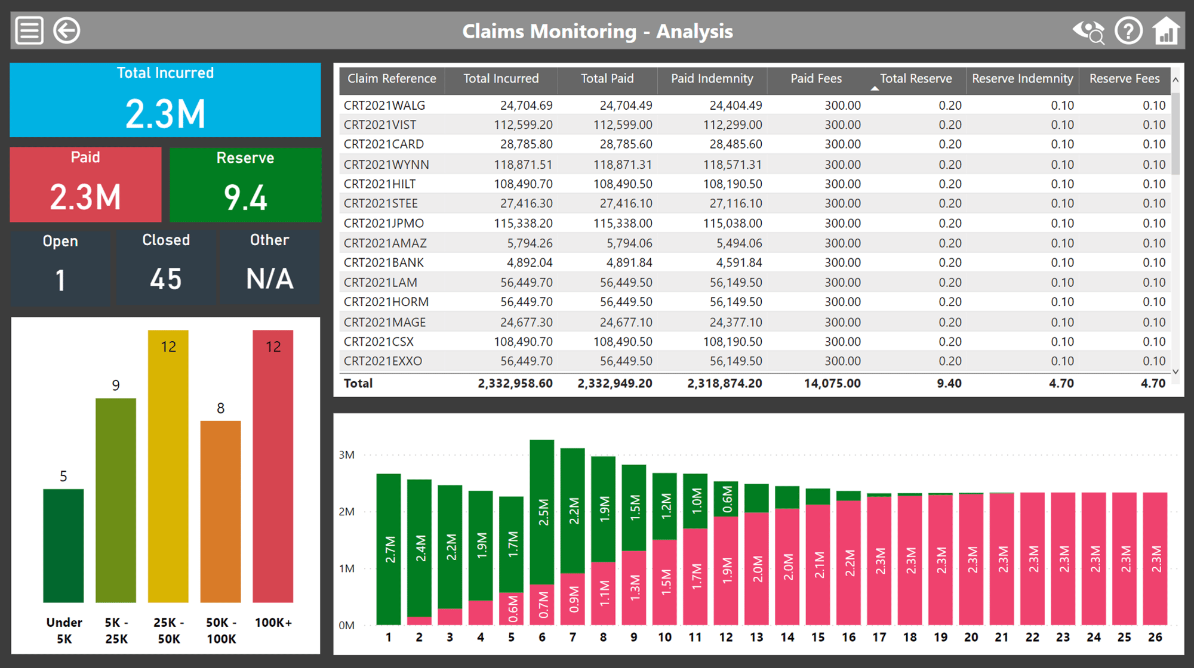
Task: Select the yellow 25K - 50K bar
Action: [168, 466]
